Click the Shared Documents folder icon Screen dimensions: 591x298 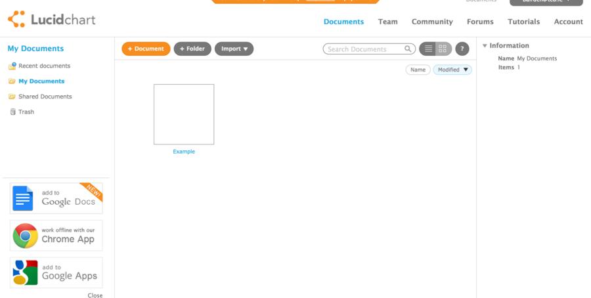click(x=12, y=97)
